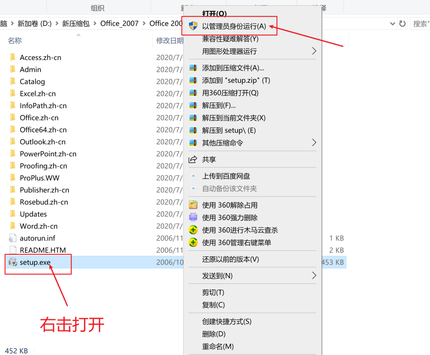Click the share icon beside 共享
This screenshot has height=355, width=430.
click(193, 159)
